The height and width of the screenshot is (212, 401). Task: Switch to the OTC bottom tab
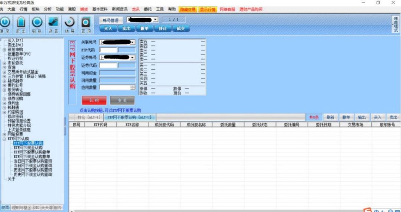[x=36, y=208]
